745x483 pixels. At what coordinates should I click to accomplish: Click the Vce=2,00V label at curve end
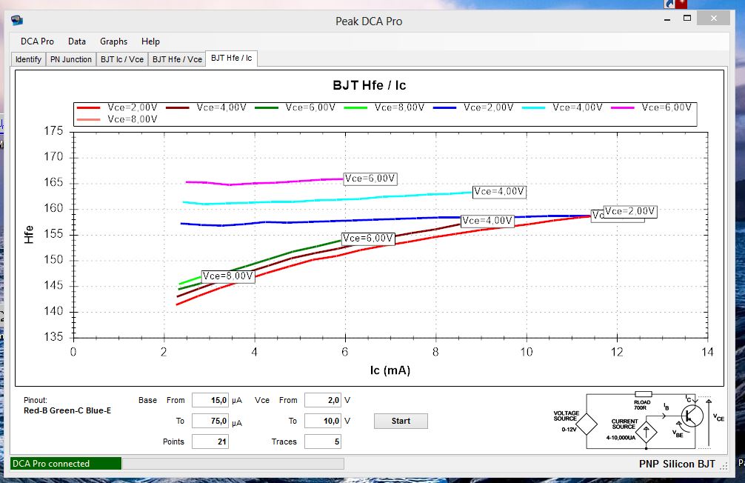pyautogui.click(x=630, y=212)
